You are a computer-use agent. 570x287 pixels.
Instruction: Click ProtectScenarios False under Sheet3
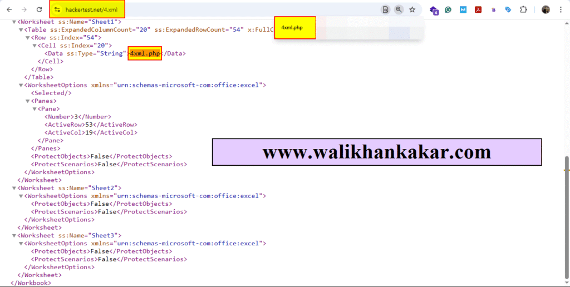(x=109, y=259)
